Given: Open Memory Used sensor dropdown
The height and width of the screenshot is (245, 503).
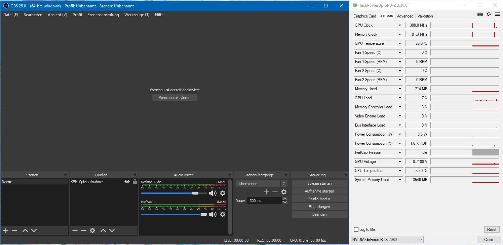Looking at the screenshot, I should tap(400, 89).
